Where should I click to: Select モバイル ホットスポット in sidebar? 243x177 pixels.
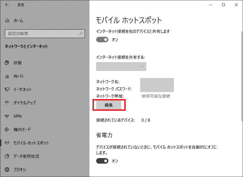click(x=31, y=143)
